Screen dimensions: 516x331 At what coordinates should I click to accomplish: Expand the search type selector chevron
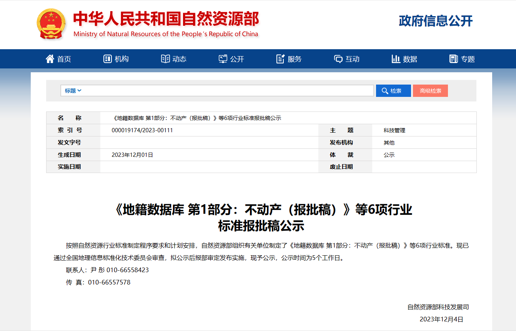pyautogui.click(x=78, y=90)
